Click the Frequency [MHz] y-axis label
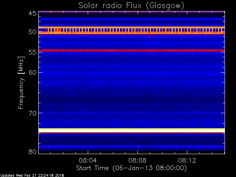 point(21,83)
